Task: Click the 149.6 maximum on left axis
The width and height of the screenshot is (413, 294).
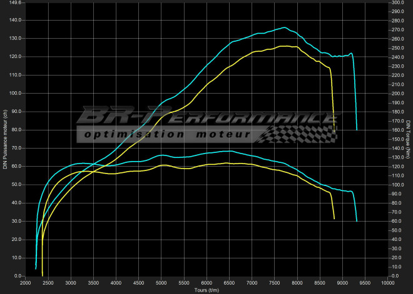Action: point(13,3)
